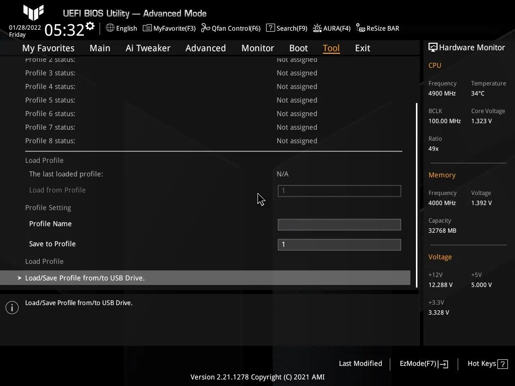The height and width of the screenshot is (386, 515).
Task: Click the +5V 5.000 V reading
Action: pos(481,284)
